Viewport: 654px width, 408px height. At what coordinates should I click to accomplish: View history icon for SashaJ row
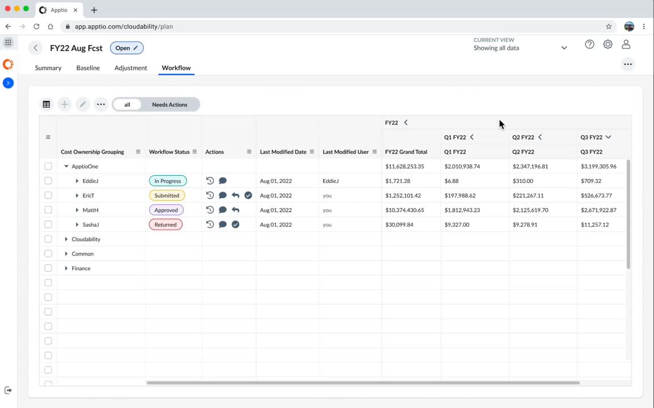point(210,224)
